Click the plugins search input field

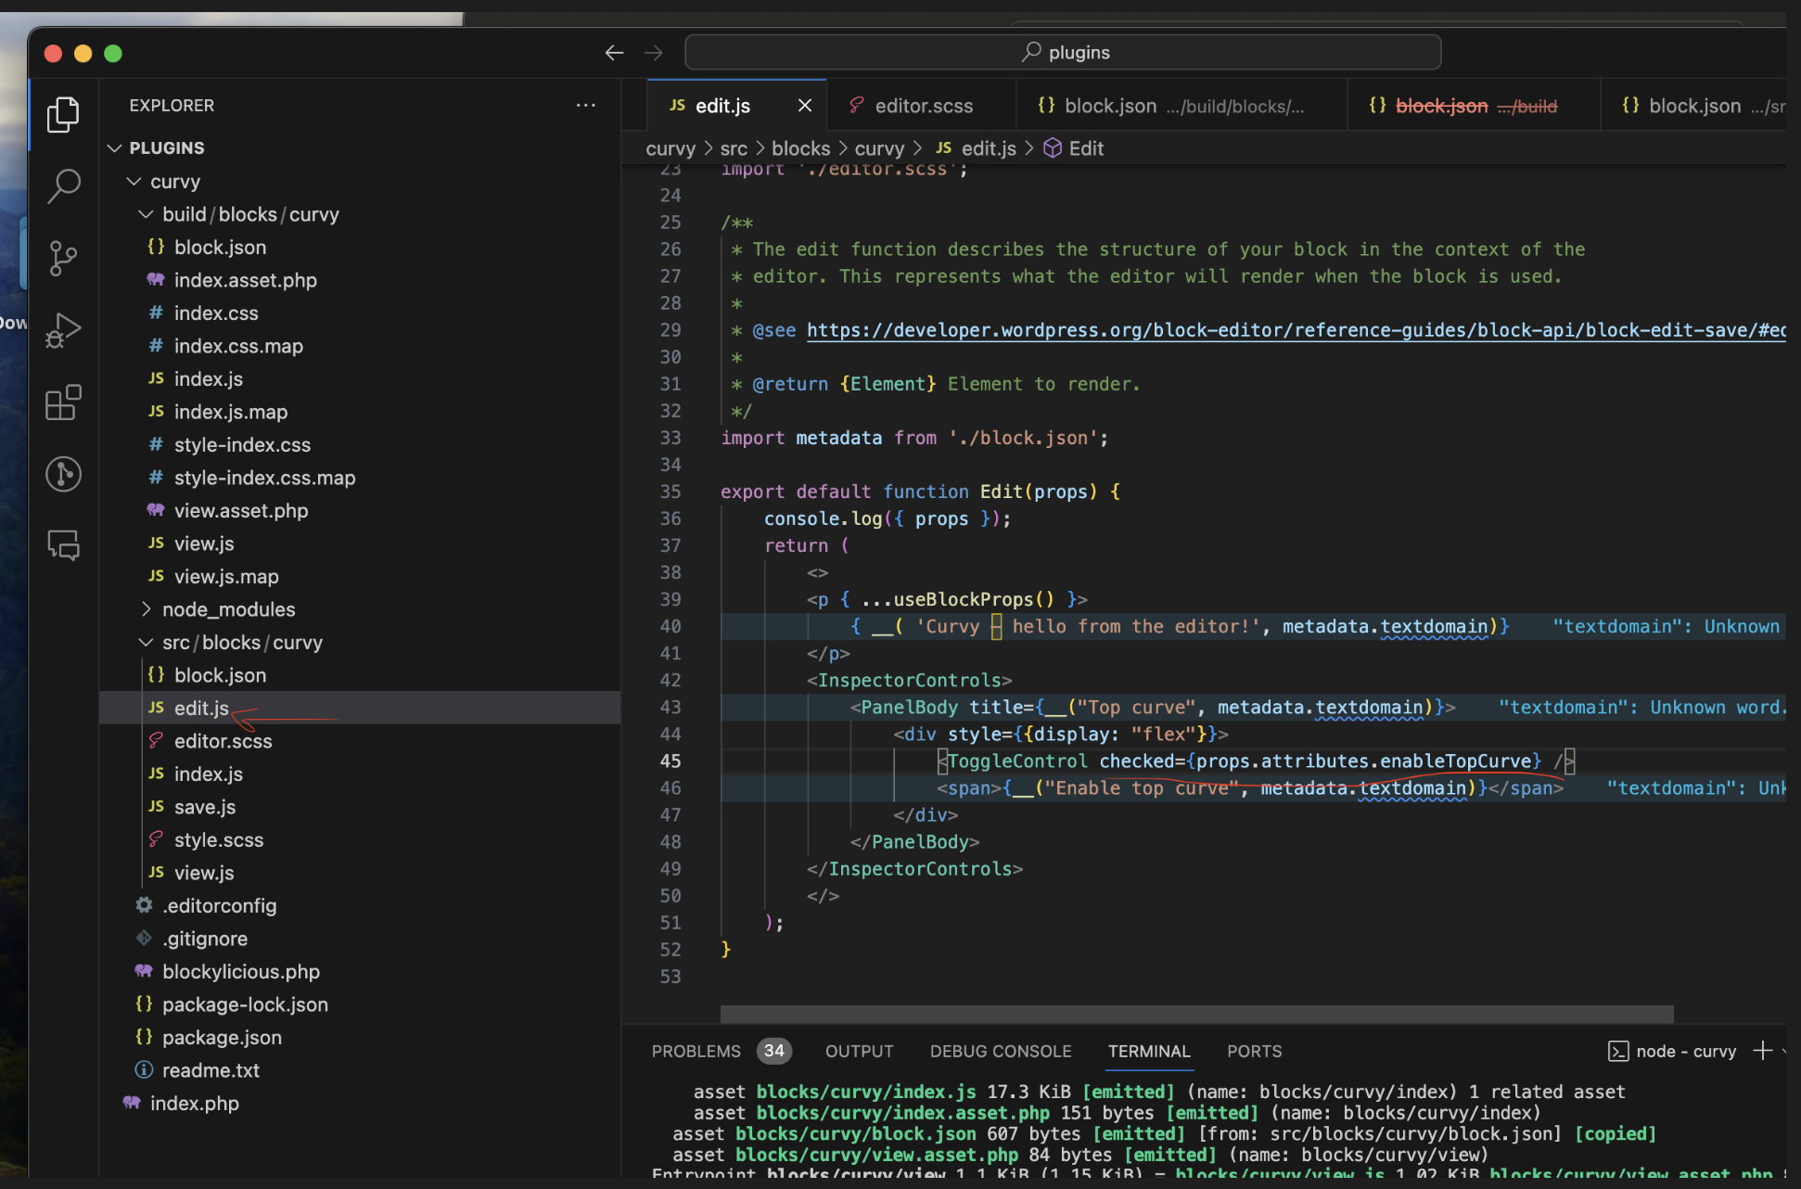(1060, 52)
